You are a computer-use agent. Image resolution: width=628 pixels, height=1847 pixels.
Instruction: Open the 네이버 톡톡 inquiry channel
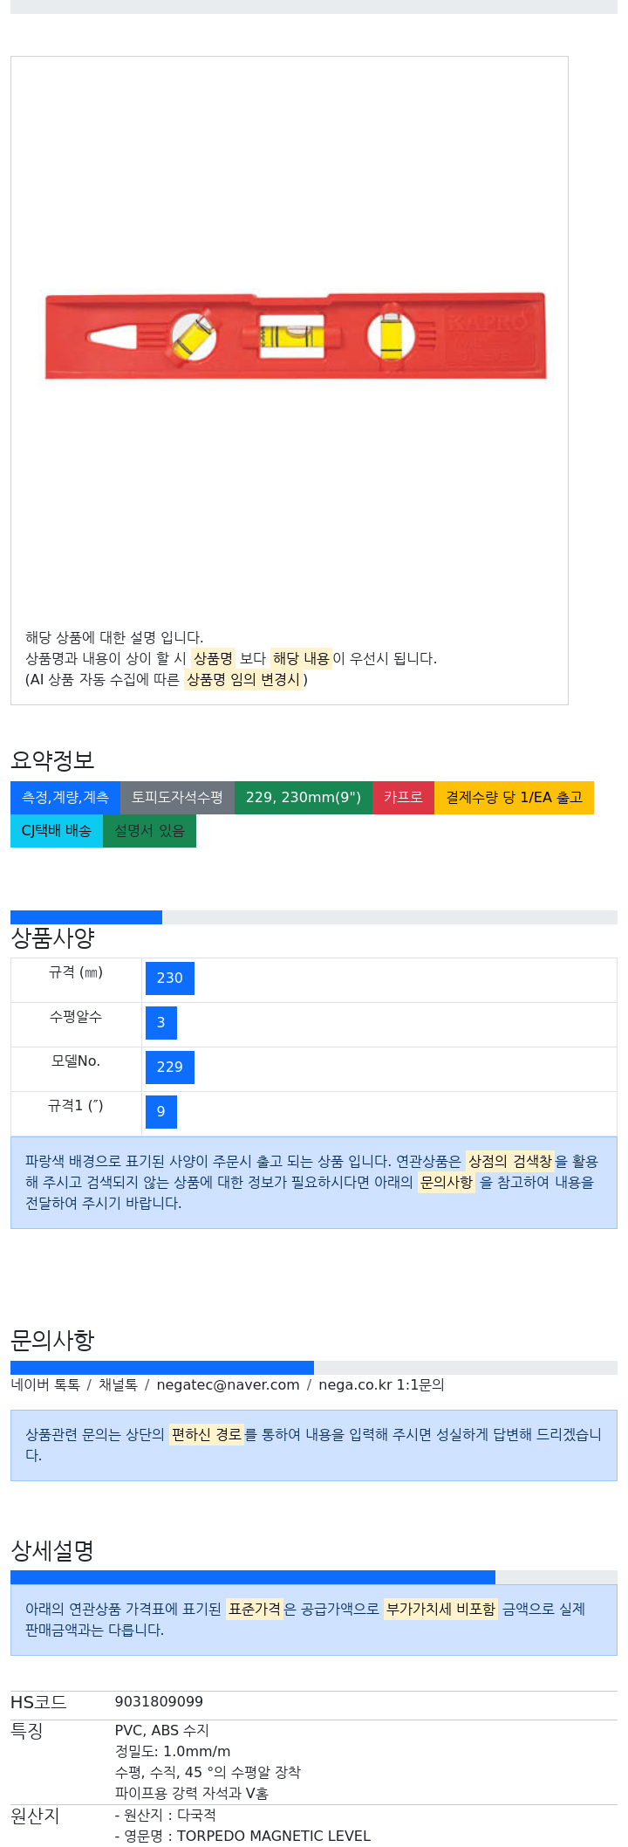click(45, 1384)
